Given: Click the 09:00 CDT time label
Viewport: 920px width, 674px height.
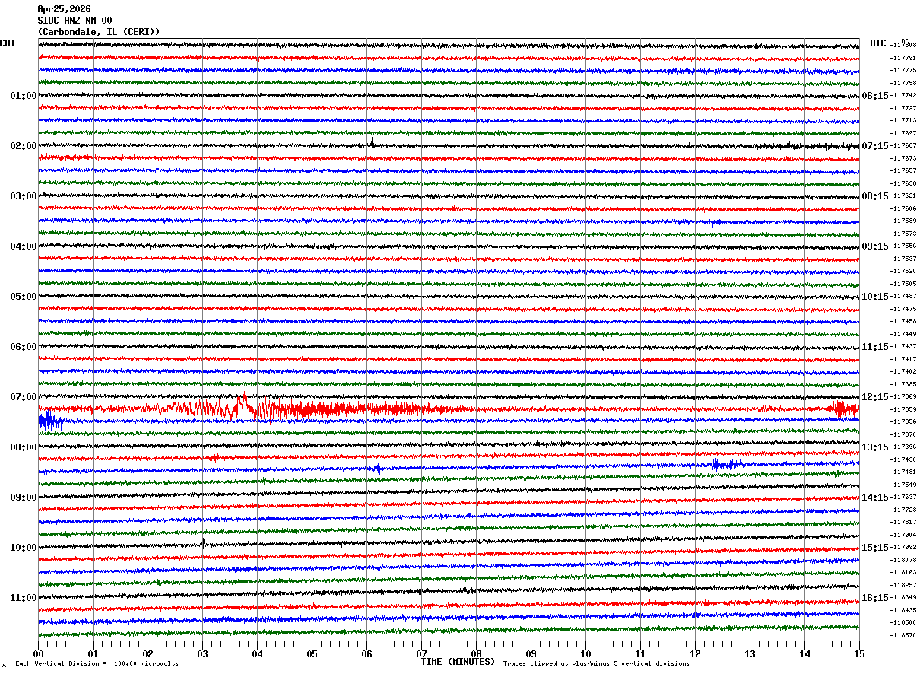Looking at the screenshot, I should [24, 498].
